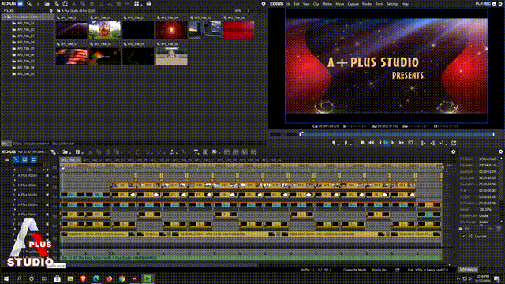Click the new sequence icon in bin toolbar

click(x=65, y=3)
